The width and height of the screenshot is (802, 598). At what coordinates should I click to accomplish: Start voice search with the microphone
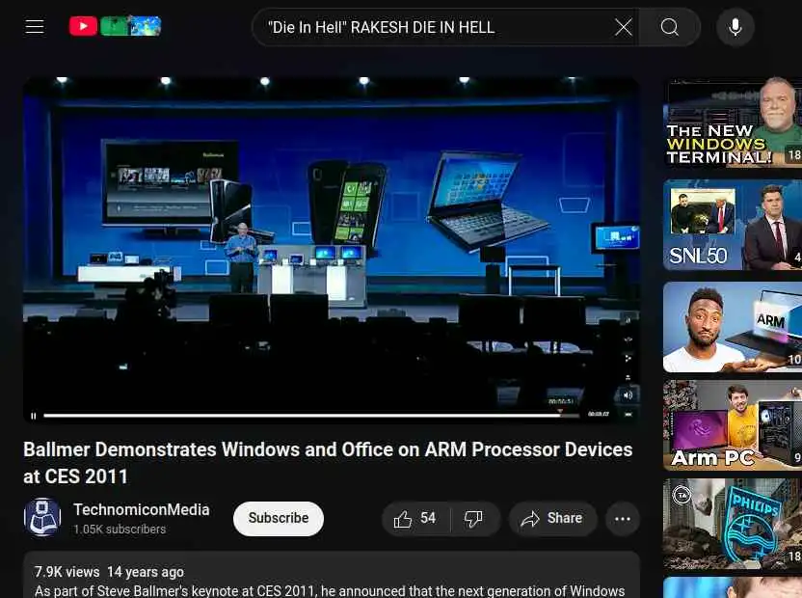click(735, 27)
